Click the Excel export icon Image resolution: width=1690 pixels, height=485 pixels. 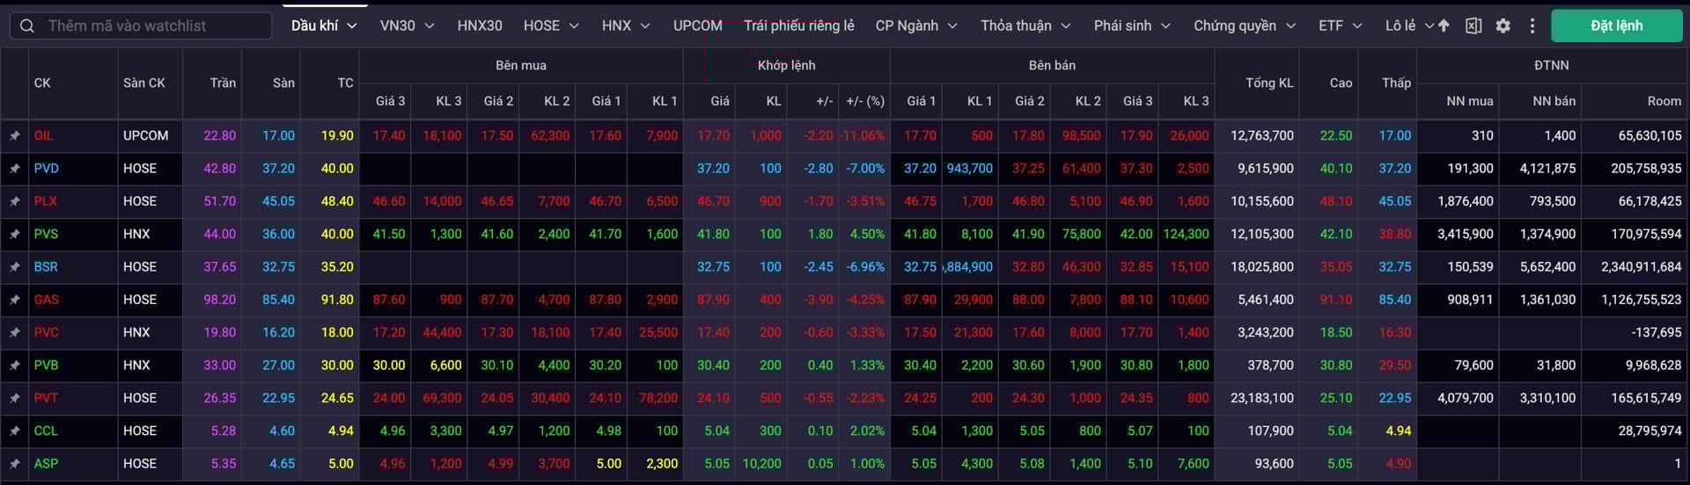pyautogui.click(x=1473, y=26)
